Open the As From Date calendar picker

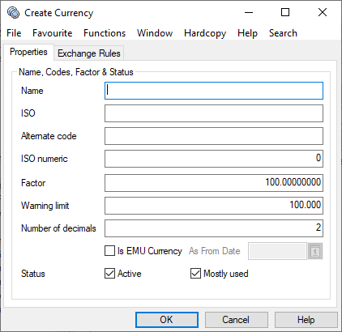click(x=315, y=251)
